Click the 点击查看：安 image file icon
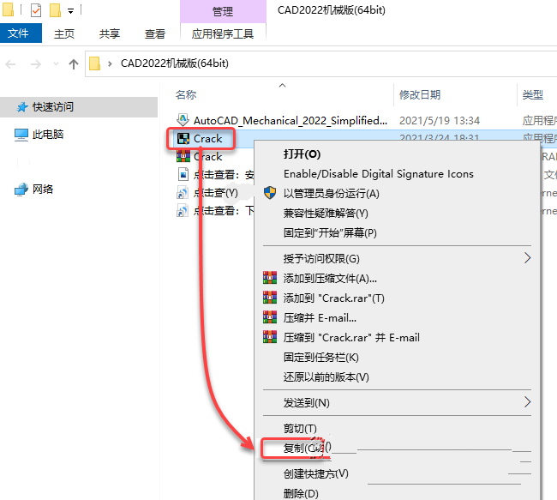 pyautogui.click(x=183, y=175)
